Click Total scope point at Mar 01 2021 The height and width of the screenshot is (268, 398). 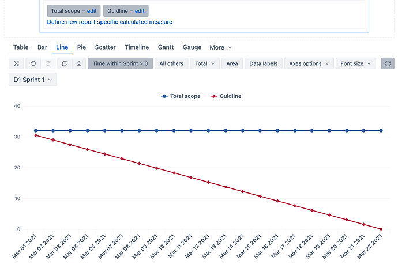coord(36,131)
